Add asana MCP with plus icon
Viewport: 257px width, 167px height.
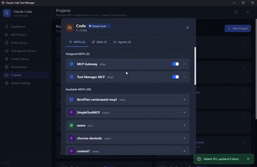click(184, 125)
